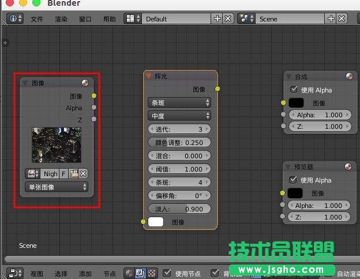The height and width of the screenshot is (279, 360).
Task: Switch to material shader nodes
Action: (129, 273)
